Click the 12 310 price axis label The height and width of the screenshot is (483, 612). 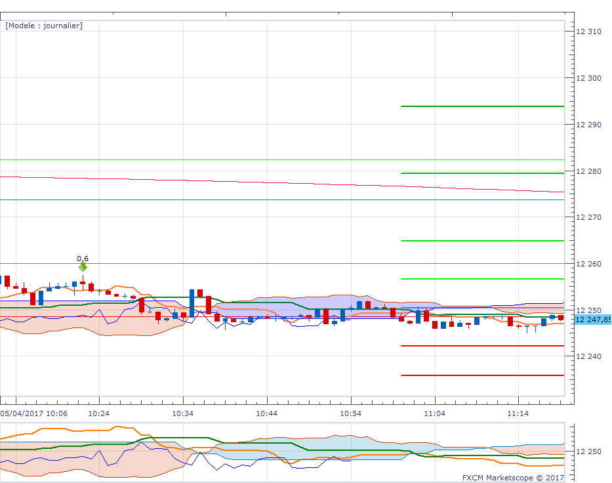pyautogui.click(x=588, y=31)
